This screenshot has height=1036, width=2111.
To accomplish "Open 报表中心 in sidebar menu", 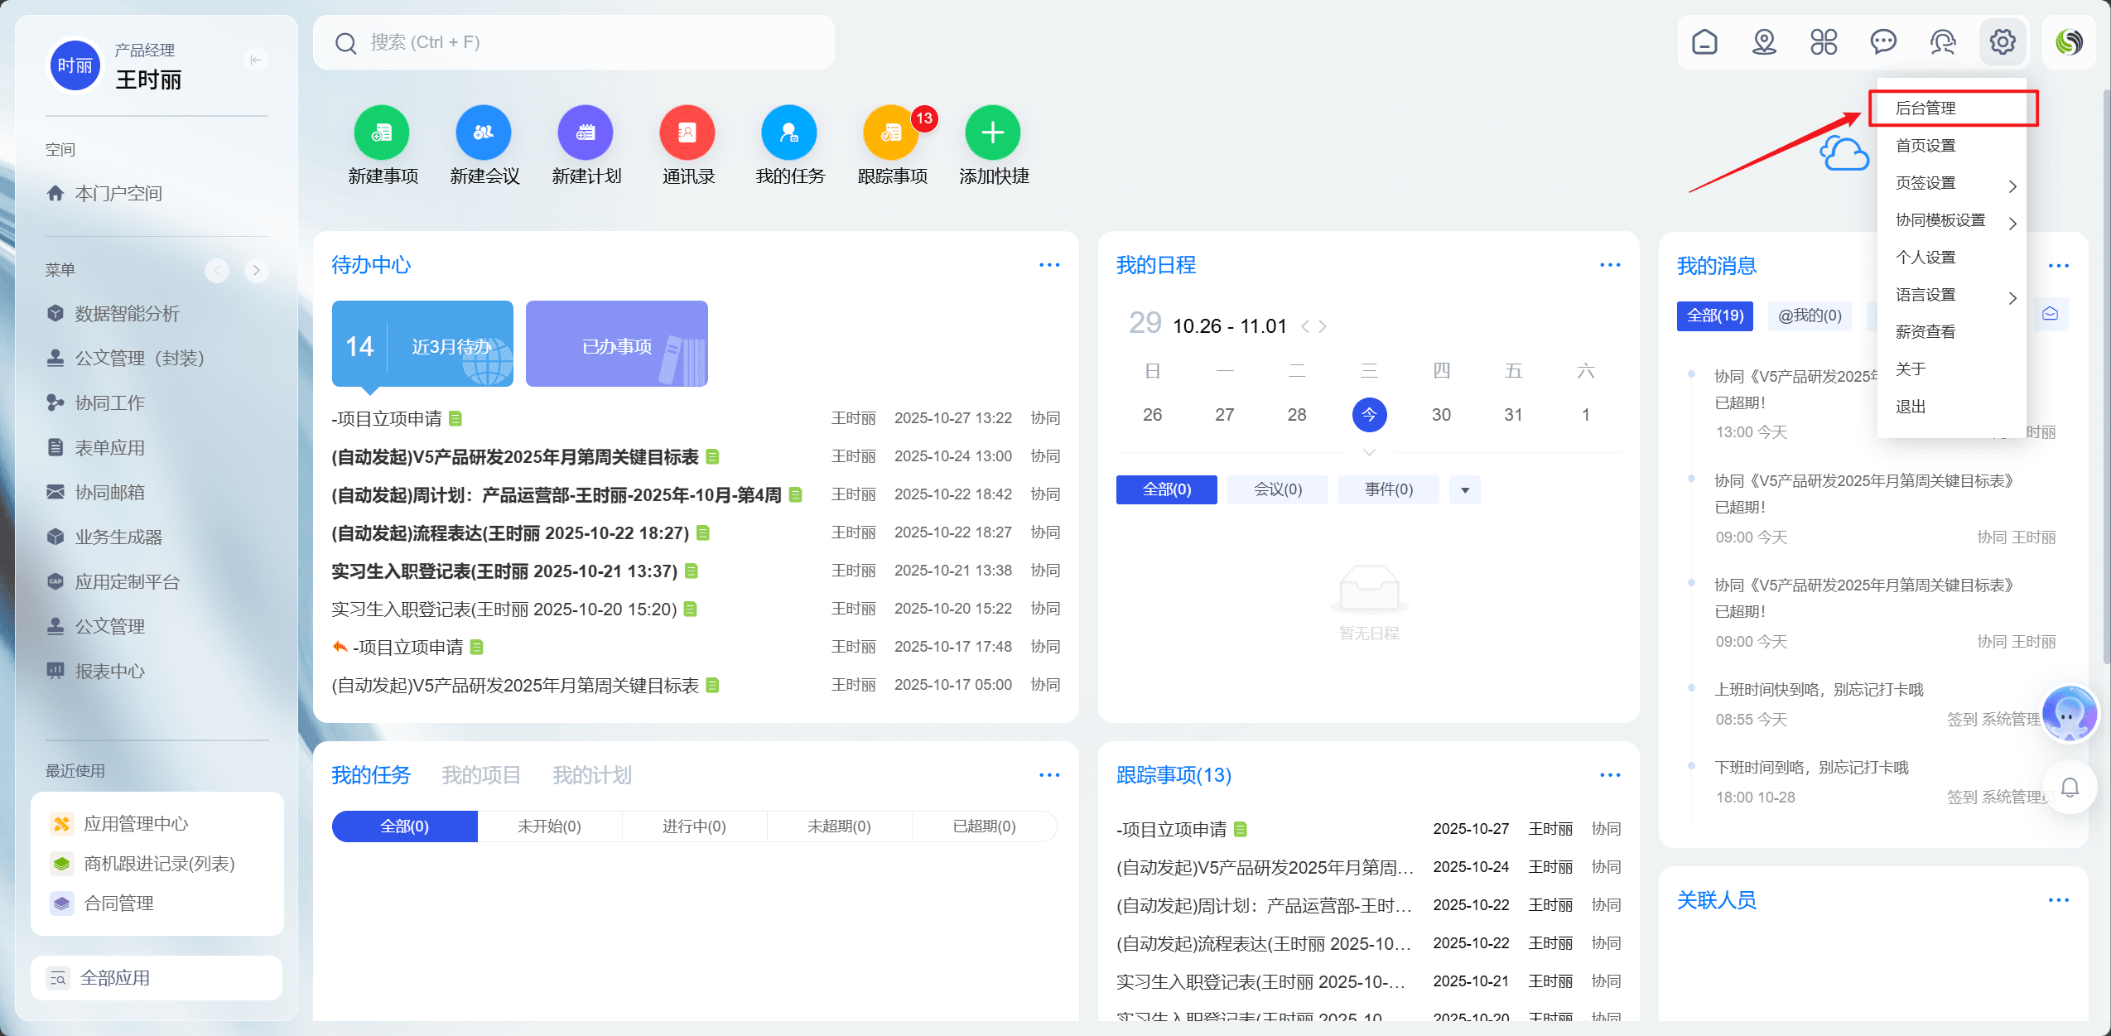I will click(96, 671).
